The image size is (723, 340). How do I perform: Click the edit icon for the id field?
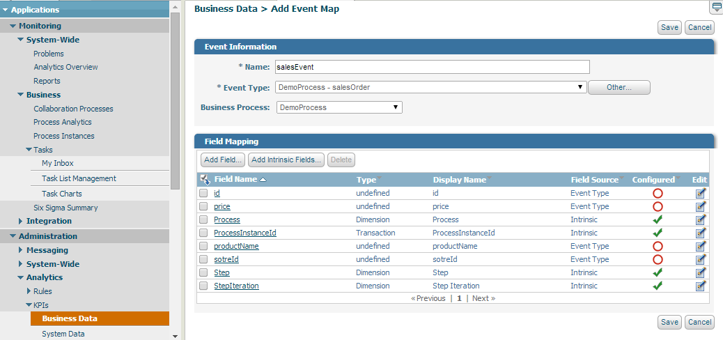[701, 193]
